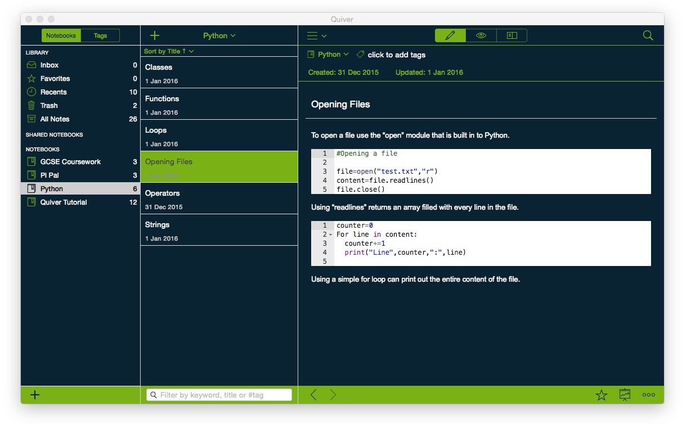
Task: Select the Opening Files note in the list
Action: click(219, 167)
